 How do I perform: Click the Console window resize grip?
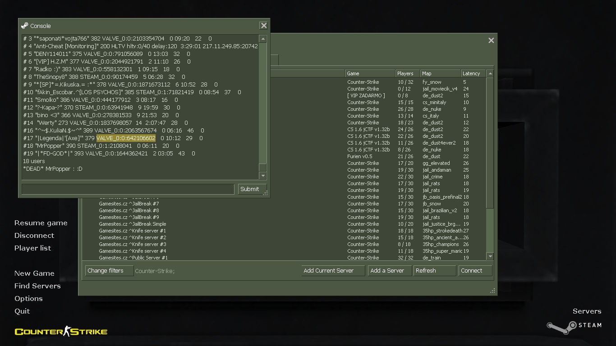[266, 193]
